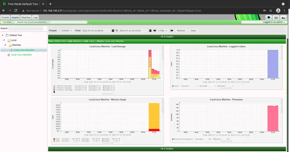The height and width of the screenshot is (152, 290).
Task: Open the From date calendar picker
Action: (x=113, y=30)
